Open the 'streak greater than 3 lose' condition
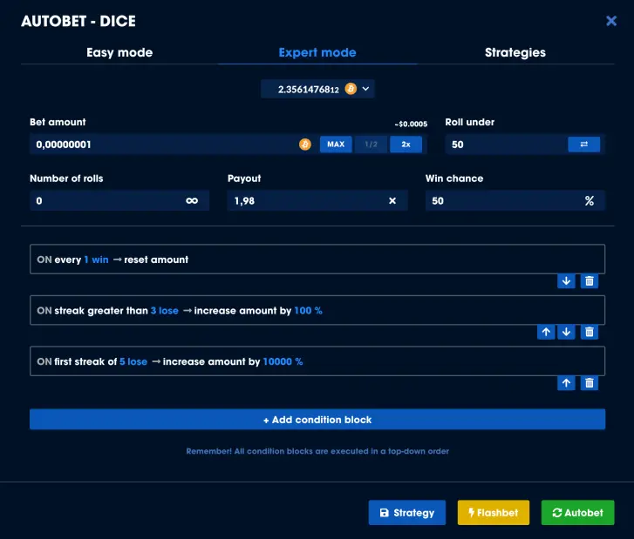The image size is (634, 539). click(x=317, y=310)
